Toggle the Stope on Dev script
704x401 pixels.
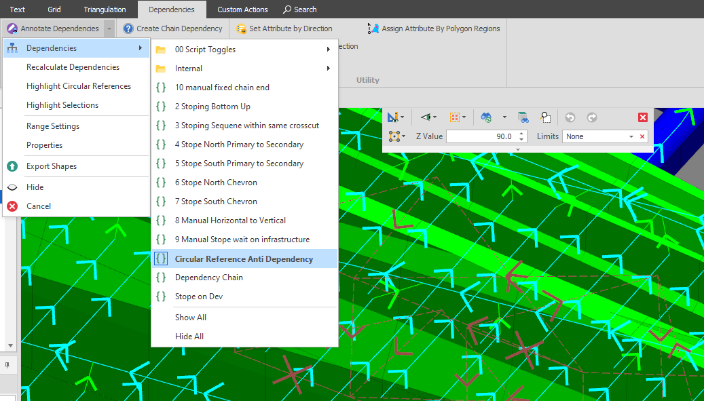198,297
